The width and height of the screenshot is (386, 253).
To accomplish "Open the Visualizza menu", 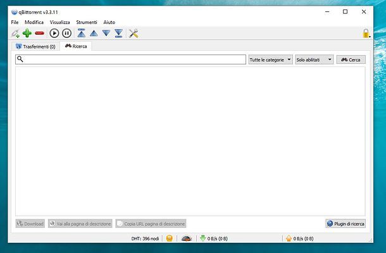I will pos(60,22).
